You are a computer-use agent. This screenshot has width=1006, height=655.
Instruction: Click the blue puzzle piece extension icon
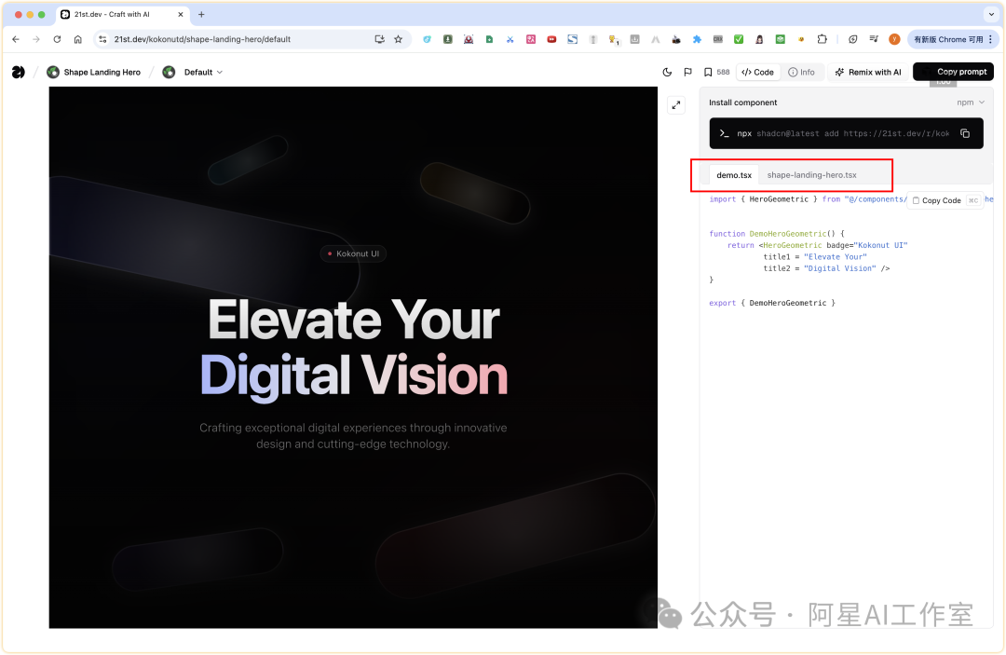[x=697, y=39]
